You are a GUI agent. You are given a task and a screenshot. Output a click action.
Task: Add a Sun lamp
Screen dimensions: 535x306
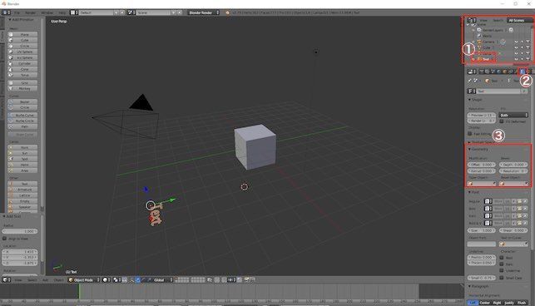[x=22, y=154]
